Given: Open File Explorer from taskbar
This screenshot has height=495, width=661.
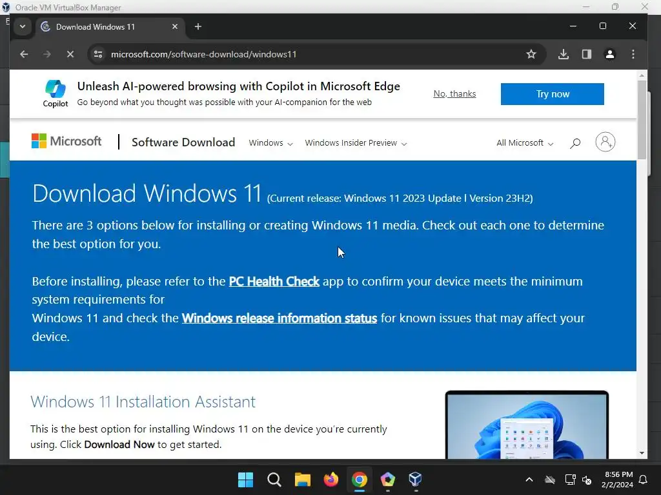Looking at the screenshot, I should click(x=302, y=480).
